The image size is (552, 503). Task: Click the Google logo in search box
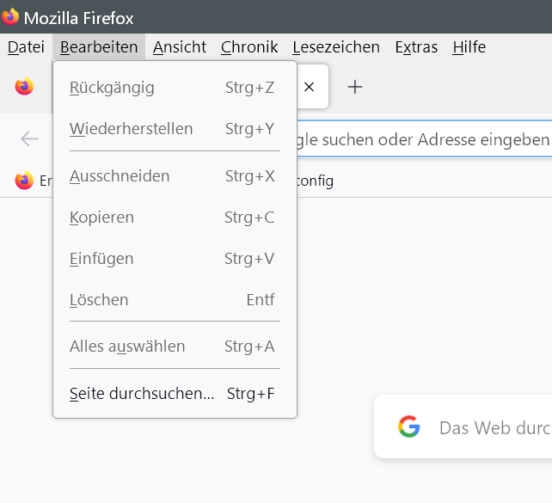(409, 427)
